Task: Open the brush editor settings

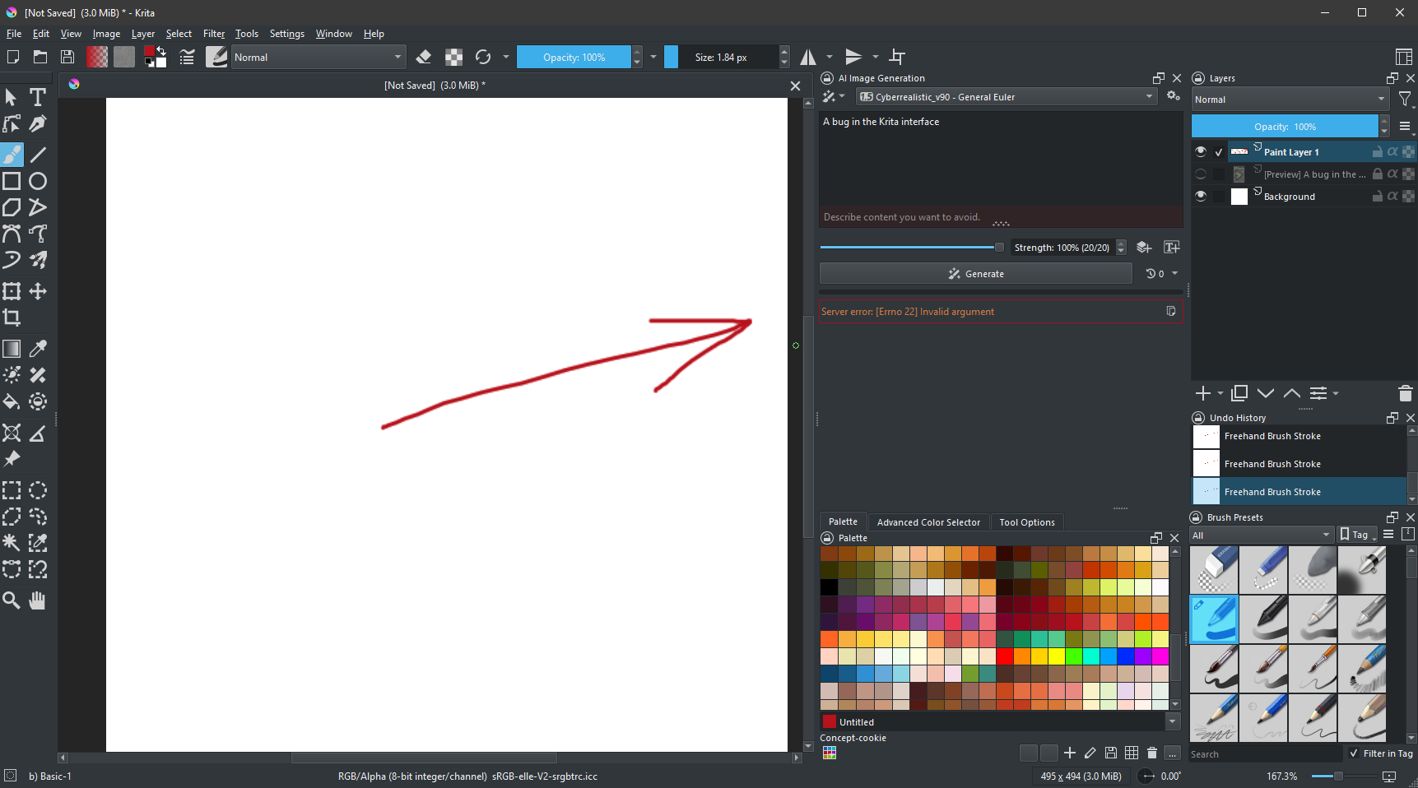Action: pos(187,57)
